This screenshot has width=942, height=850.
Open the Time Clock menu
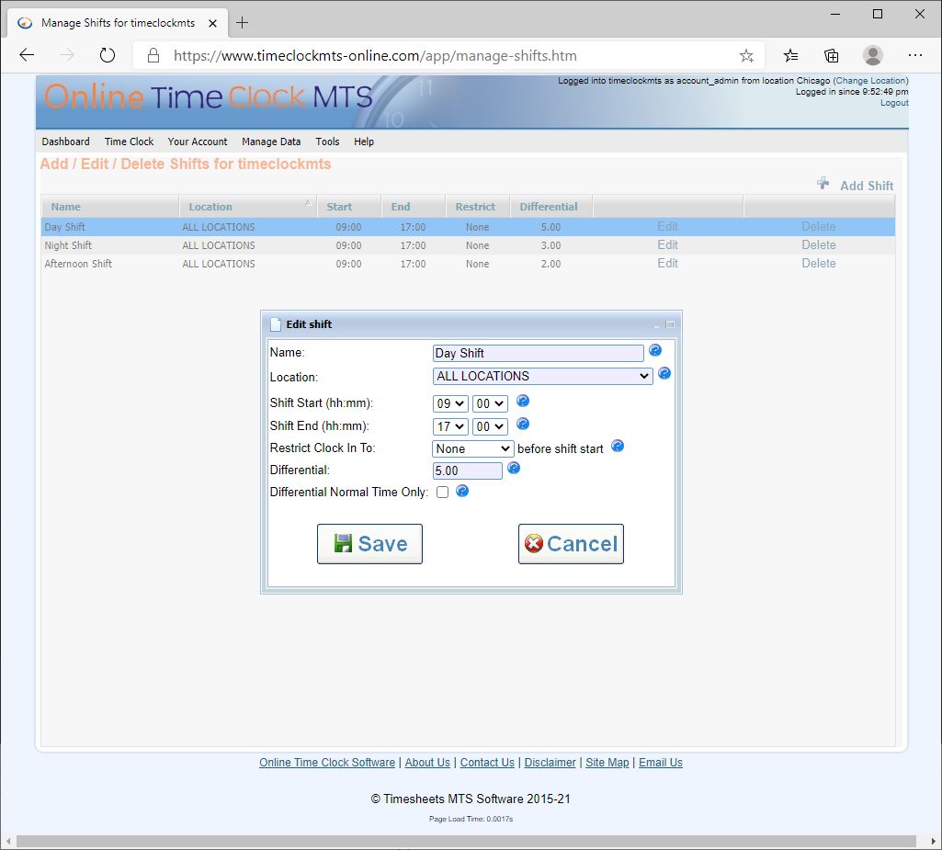click(x=130, y=142)
